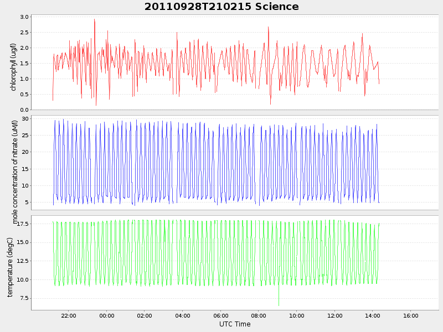Click the 3.0 chlorophyll axis value
Image resolution: width=443 pixels, height=332 pixels.
[24, 17]
